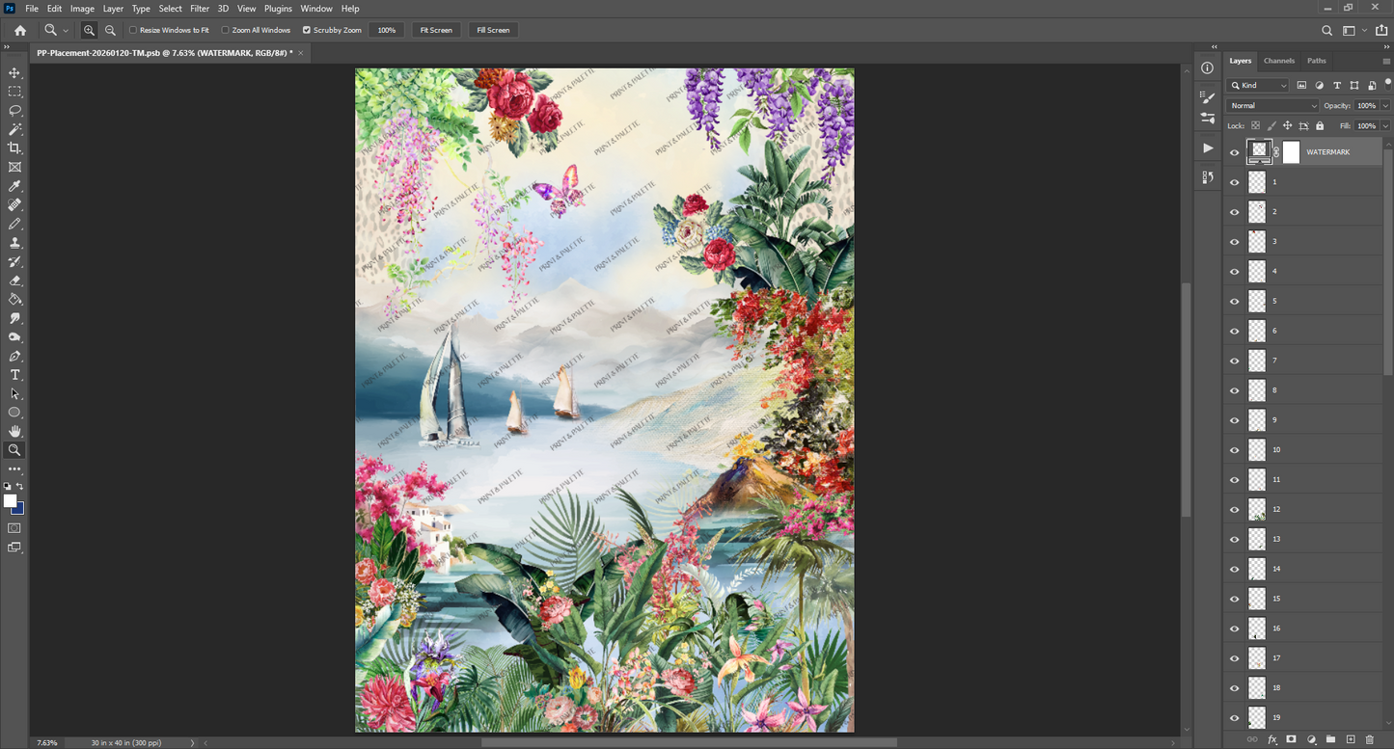Toggle visibility of layer 15
This screenshot has height=749, width=1394.
pyautogui.click(x=1235, y=599)
